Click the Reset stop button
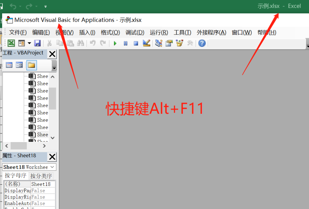Viewport: 309px width, 209px height. click(136, 43)
